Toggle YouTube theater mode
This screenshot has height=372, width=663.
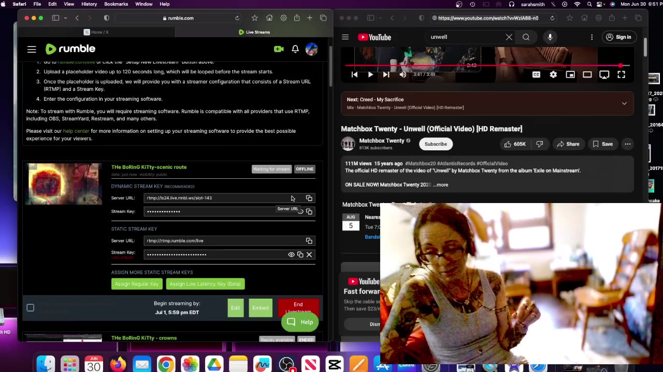tap(587, 74)
